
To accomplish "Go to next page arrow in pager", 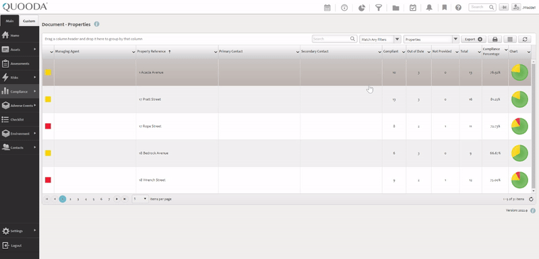I will click(117, 199).
